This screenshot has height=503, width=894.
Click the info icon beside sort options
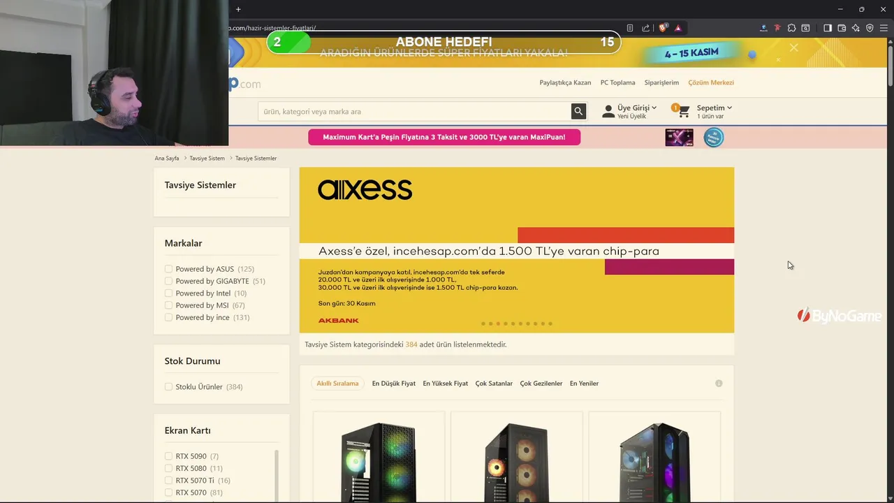719,383
